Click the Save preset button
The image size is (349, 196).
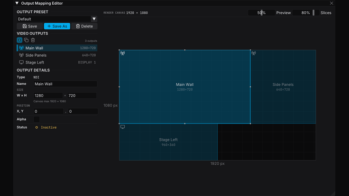(x=30, y=26)
